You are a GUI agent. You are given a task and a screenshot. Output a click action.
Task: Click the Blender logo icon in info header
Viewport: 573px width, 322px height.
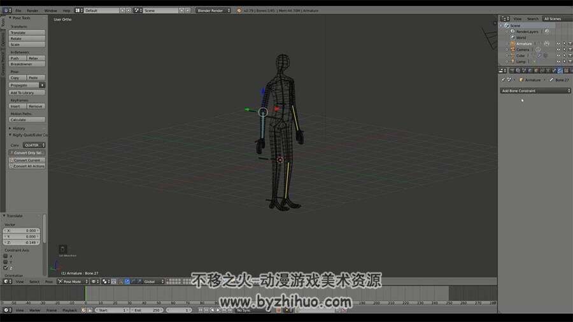(x=239, y=11)
